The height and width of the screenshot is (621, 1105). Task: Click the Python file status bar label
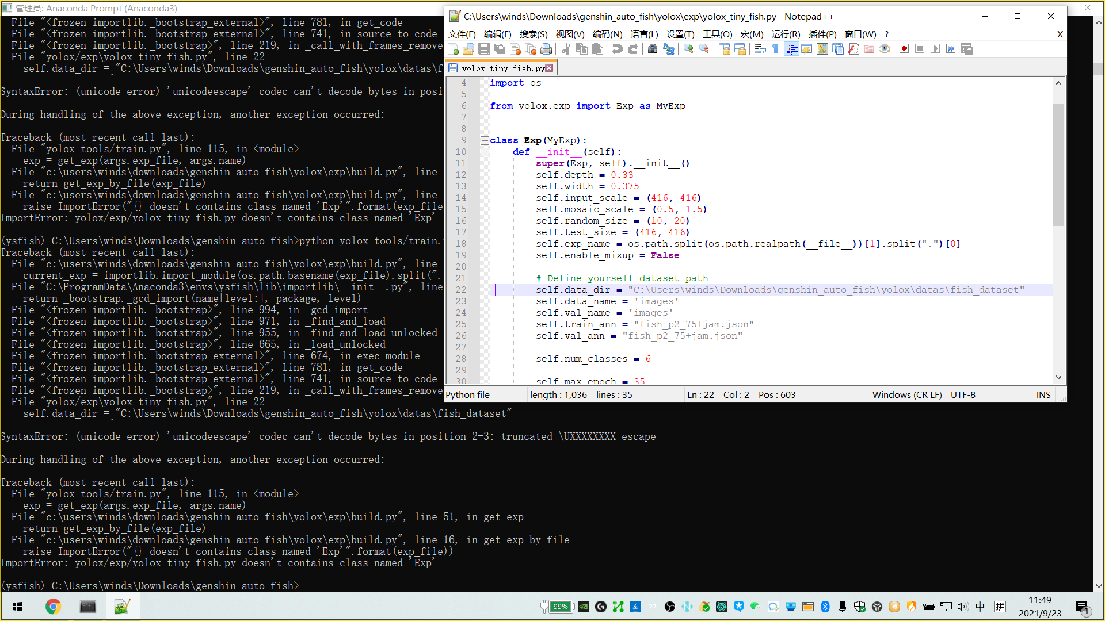[x=467, y=395]
